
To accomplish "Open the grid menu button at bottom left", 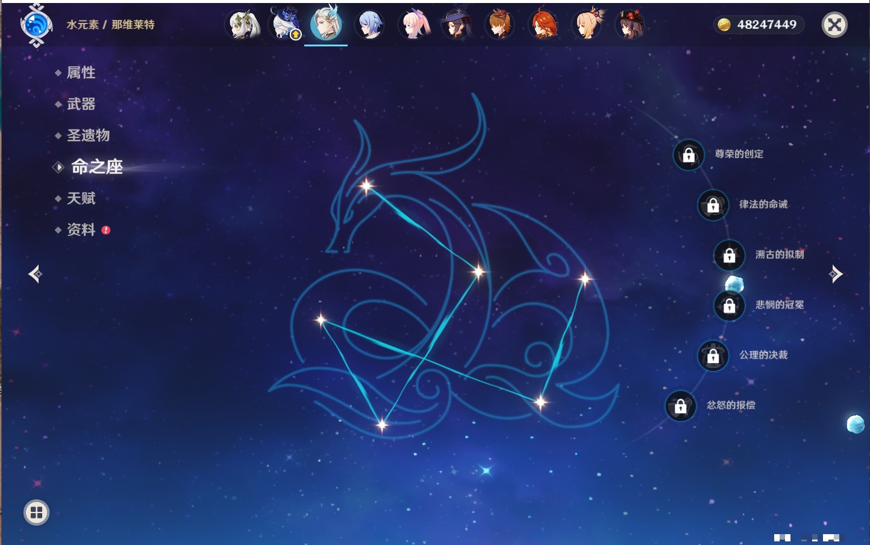I will pyautogui.click(x=36, y=512).
